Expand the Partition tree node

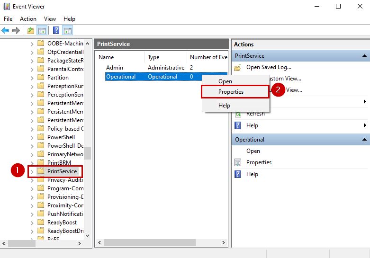(x=32, y=78)
